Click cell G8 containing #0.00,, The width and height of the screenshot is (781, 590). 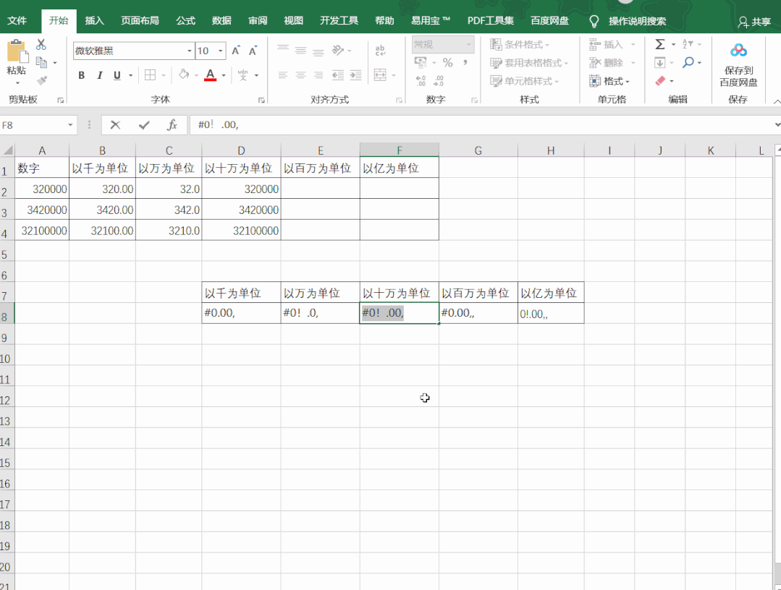click(x=478, y=313)
